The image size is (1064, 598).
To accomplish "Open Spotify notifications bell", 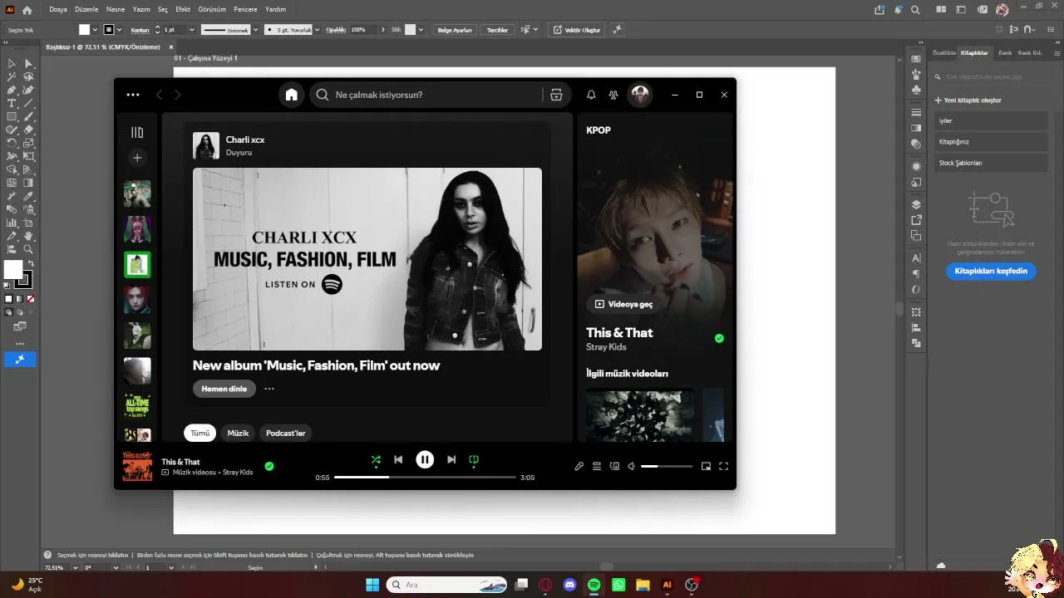I will pyautogui.click(x=591, y=95).
